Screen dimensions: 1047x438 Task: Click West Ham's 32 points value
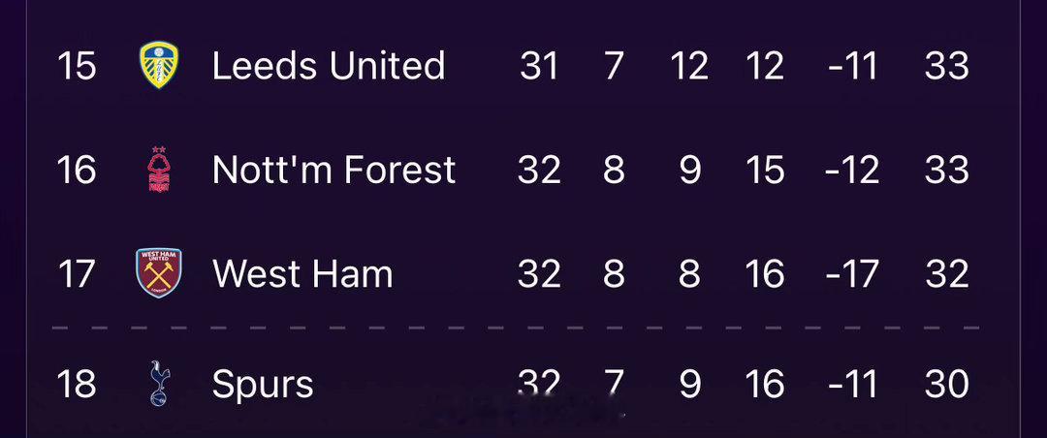pyautogui.click(x=947, y=273)
